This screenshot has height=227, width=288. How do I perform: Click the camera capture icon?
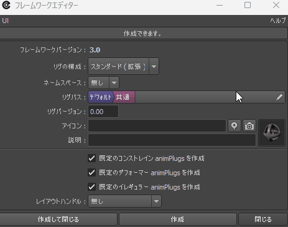tap(249, 126)
